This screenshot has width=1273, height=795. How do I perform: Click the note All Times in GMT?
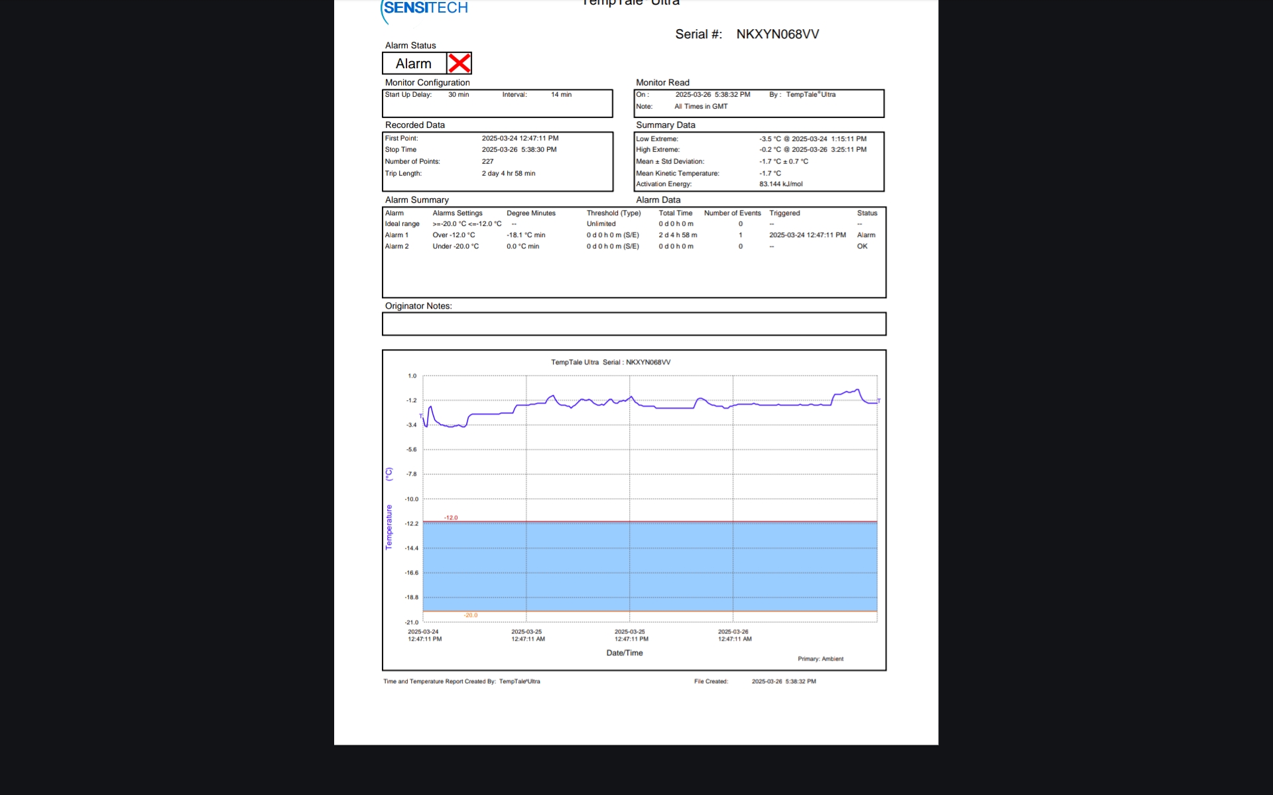pos(701,107)
